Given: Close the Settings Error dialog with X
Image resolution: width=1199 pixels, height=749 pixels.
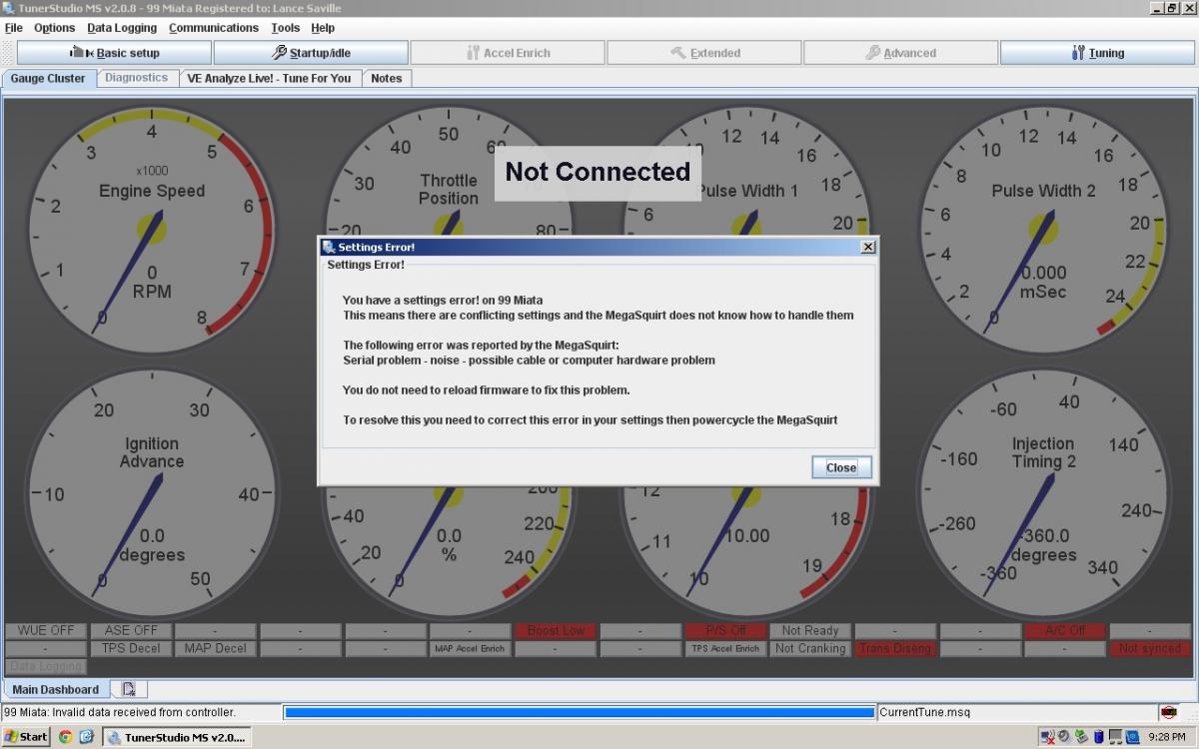Looking at the screenshot, I should 867,247.
